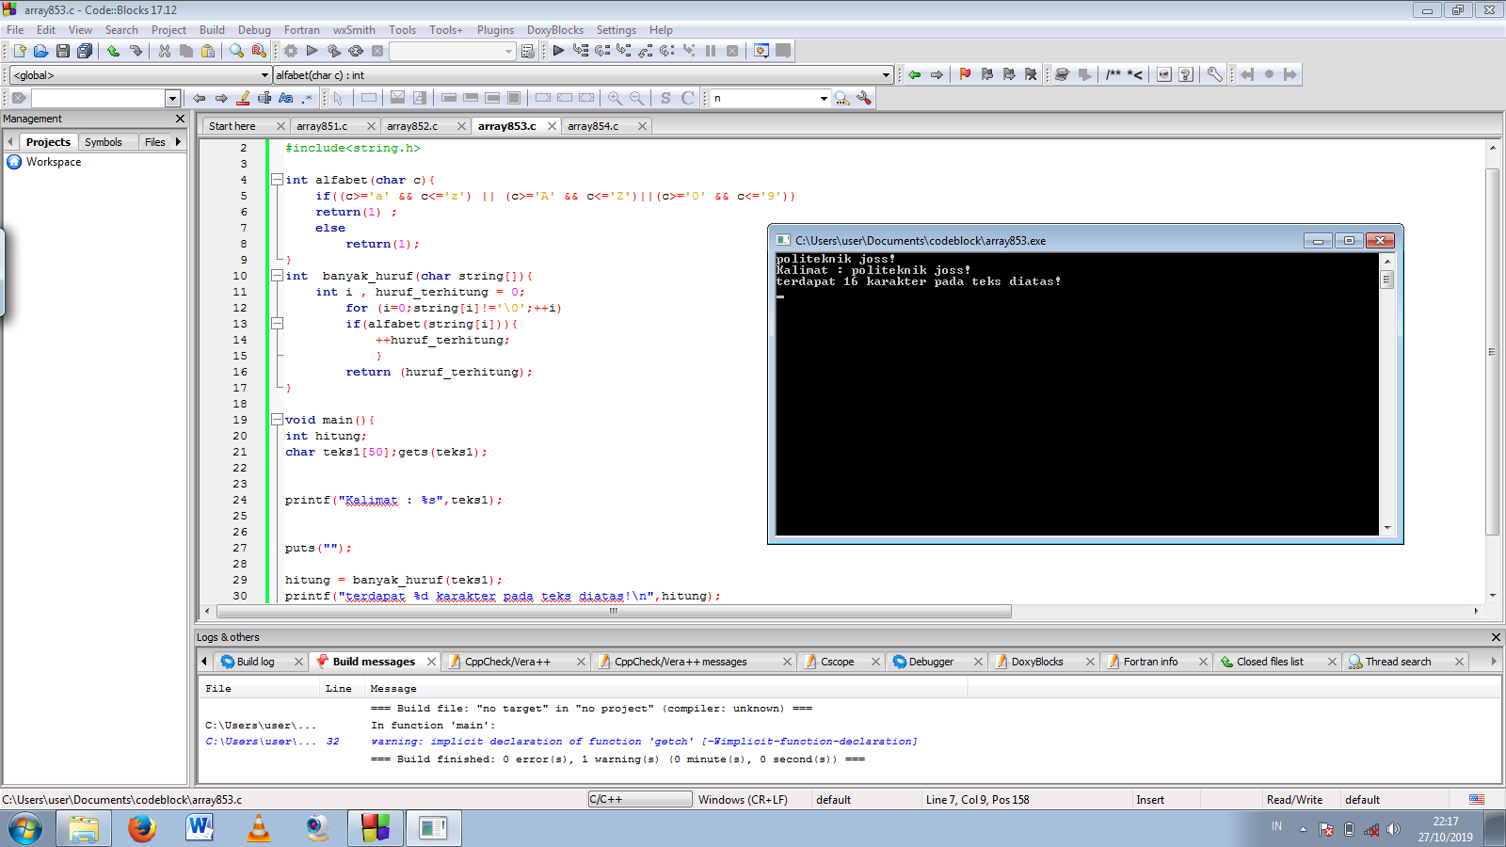Viewport: 1506px width, 847px height.
Task: Click the Undo arrow icon
Action: tap(113, 51)
